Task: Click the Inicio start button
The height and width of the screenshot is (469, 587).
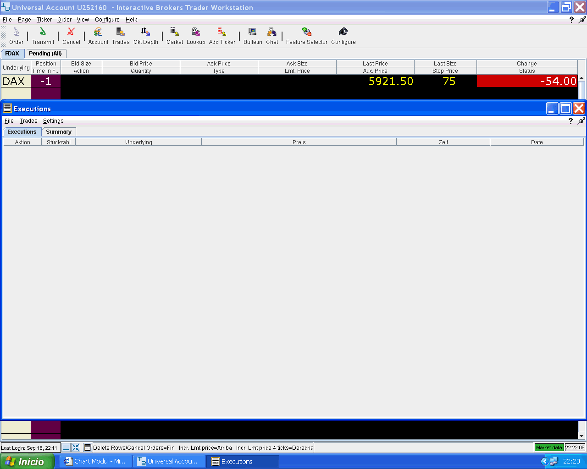Action: [27, 461]
